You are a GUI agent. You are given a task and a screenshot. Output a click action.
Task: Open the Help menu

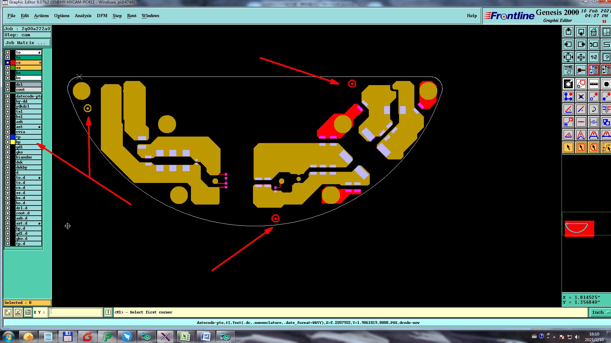point(472,16)
